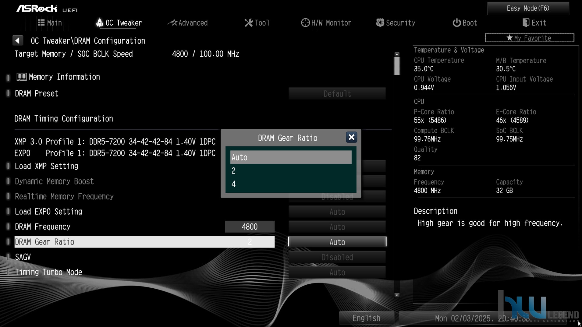Click the P-Core Ratio 55x (5486) value

(x=430, y=120)
